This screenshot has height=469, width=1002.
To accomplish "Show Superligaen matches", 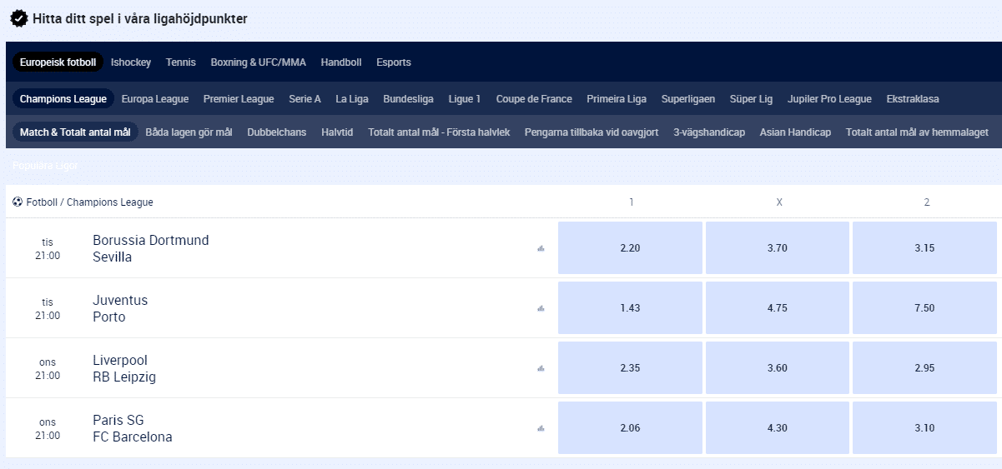I will coord(688,99).
